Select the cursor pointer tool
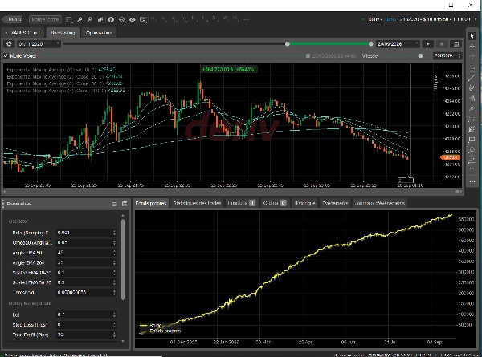The height and width of the screenshot is (357, 482). tap(472, 36)
